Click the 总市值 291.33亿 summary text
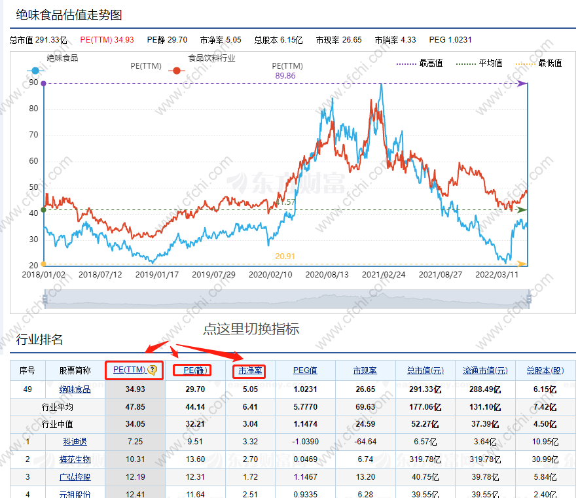This screenshot has height=498, width=578. click(x=39, y=40)
